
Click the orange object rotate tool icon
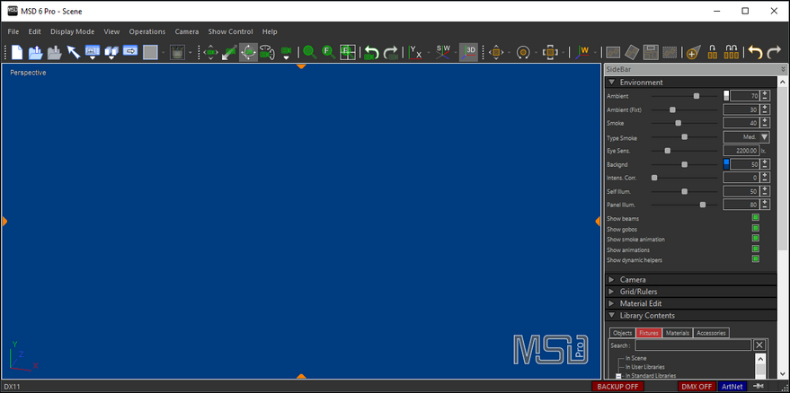(x=523, y=52)
